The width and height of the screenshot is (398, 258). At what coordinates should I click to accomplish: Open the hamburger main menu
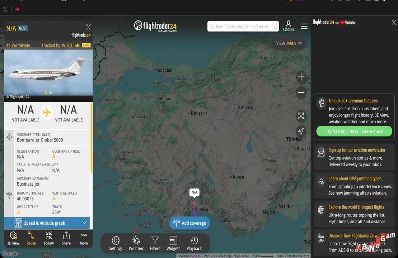(304, 27)
